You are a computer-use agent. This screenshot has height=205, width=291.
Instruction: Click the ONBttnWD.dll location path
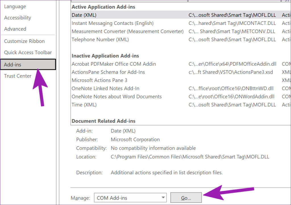(231, 88)
